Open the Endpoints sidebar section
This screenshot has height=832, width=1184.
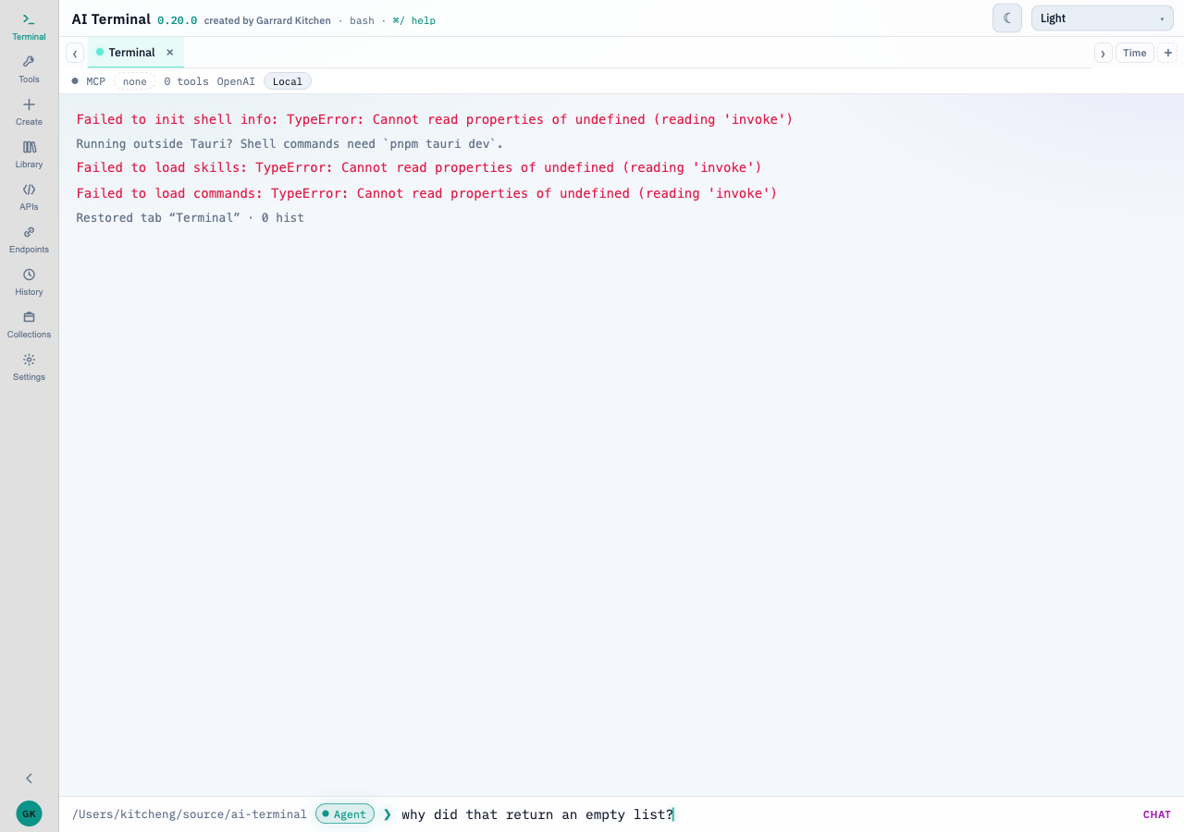tap(29, 239)
